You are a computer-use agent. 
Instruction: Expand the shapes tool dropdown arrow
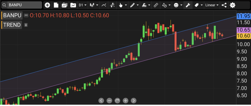[x=170, y=5]
